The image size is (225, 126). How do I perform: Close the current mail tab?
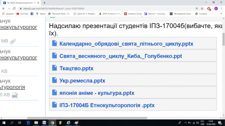coord(38,3)
